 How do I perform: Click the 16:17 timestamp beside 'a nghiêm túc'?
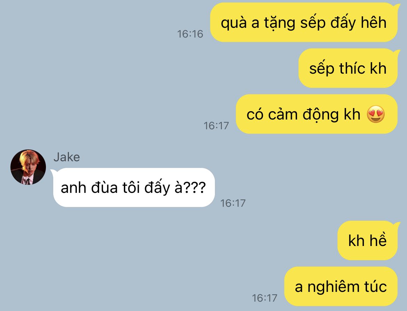tap(264, 298)
